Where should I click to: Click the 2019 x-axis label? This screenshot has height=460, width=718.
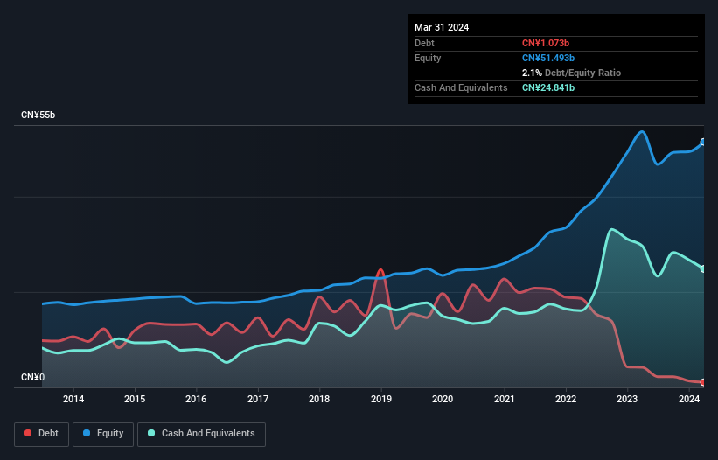tap(381, 399)
